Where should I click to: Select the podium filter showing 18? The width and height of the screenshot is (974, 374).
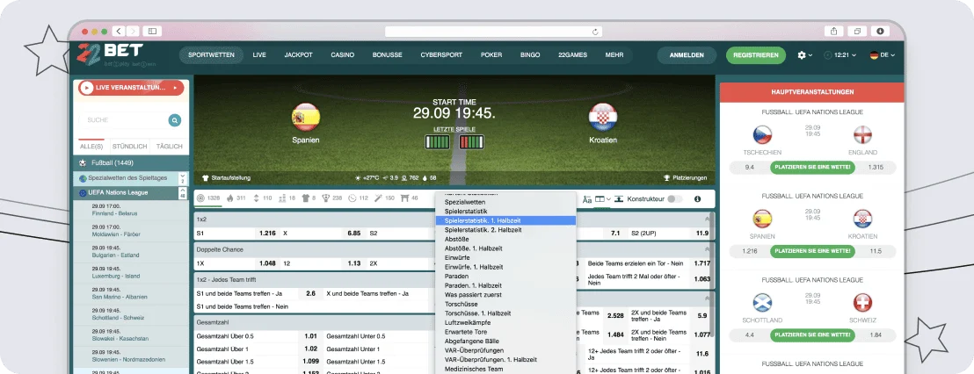tap(287, 198)
